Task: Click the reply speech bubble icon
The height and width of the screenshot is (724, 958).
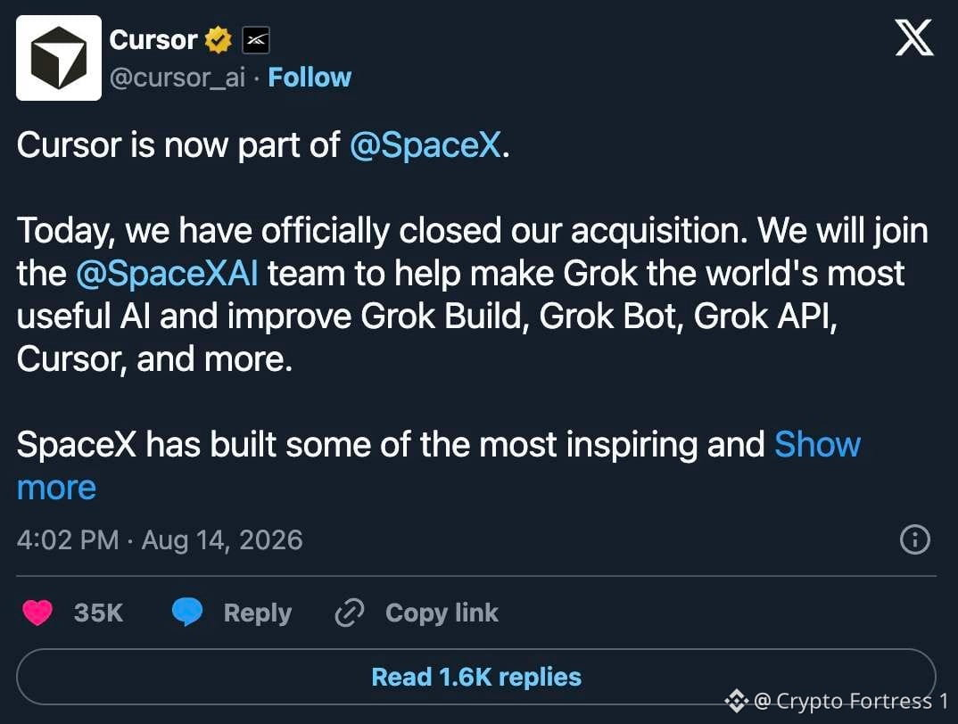Action: point(187,613)
